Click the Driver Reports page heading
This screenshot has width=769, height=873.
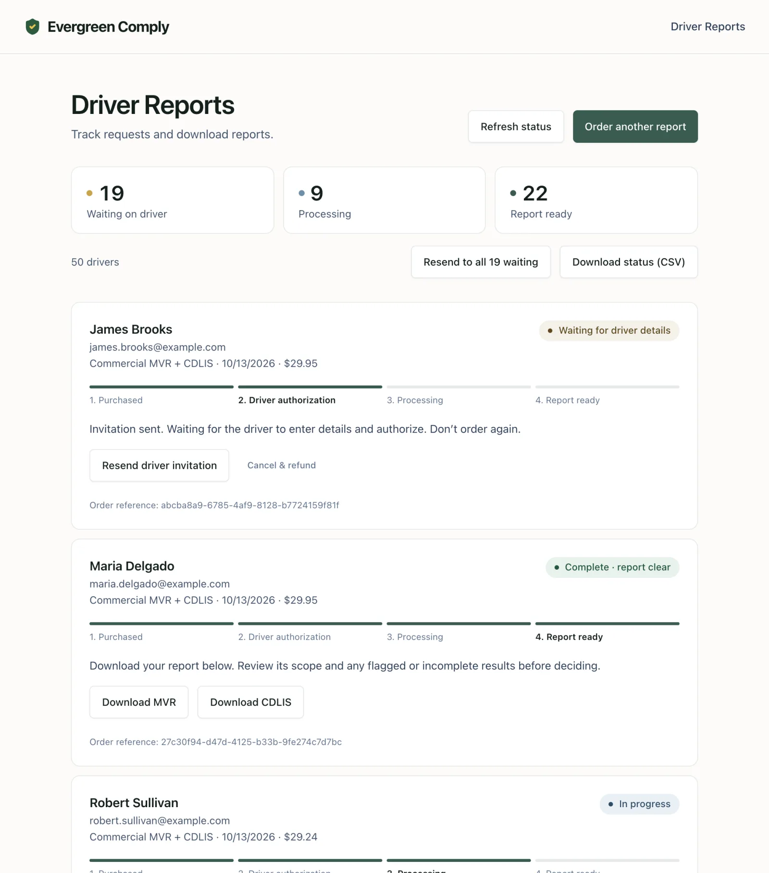(153, 105)
